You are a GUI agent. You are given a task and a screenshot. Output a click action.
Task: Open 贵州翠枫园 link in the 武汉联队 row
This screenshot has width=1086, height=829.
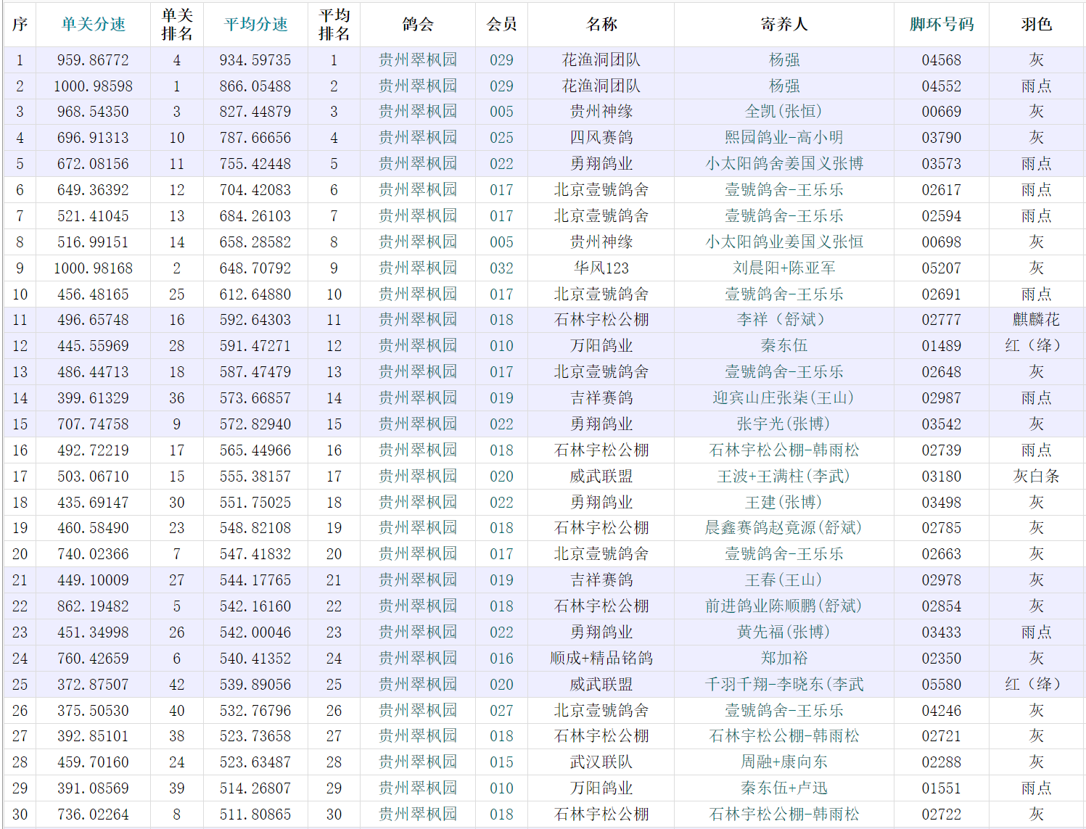pyautogui.click(x=418, y=762)
